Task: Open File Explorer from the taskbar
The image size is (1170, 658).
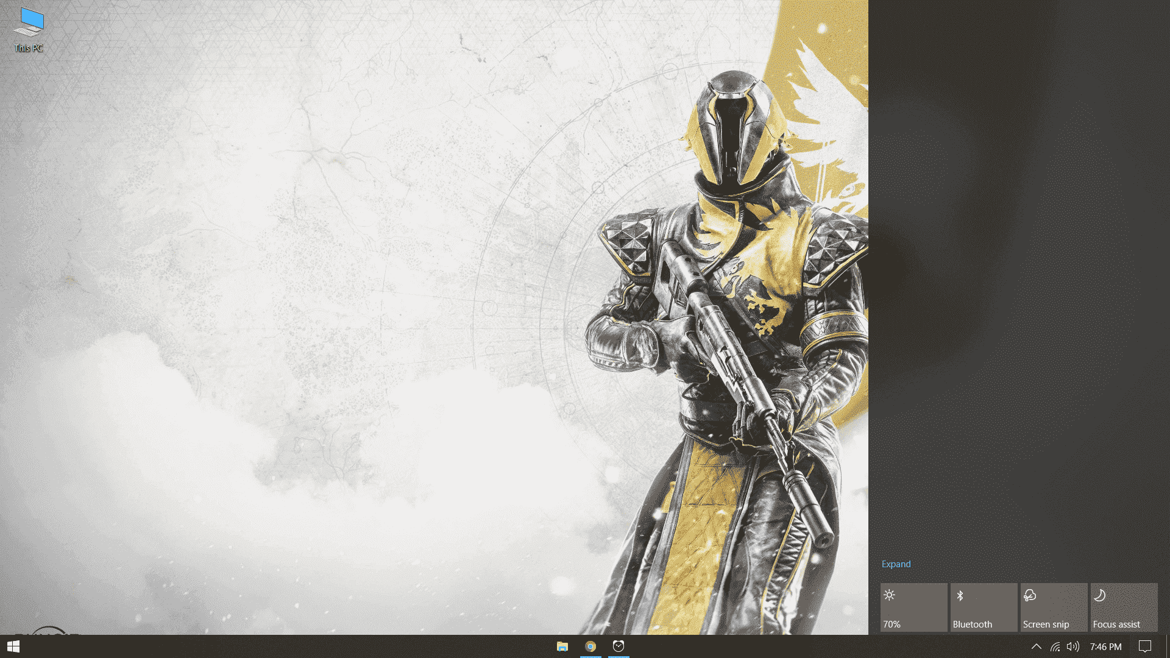Action: (562, 646)
